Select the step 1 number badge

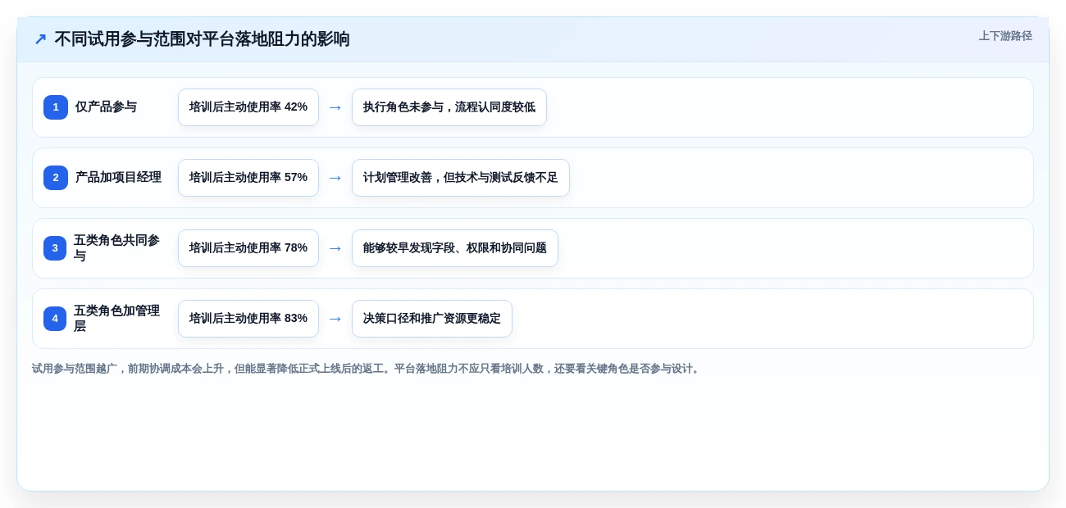[x=56, y=107]
